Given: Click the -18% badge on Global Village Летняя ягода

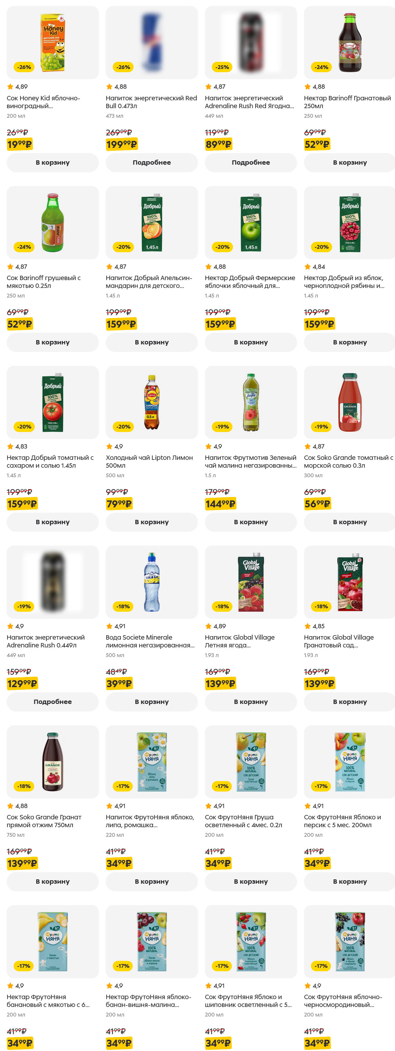Looking at the screenshot, I should (222, 607).
